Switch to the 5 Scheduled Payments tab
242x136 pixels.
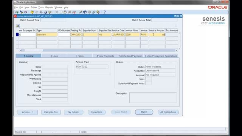click(131, 56)
